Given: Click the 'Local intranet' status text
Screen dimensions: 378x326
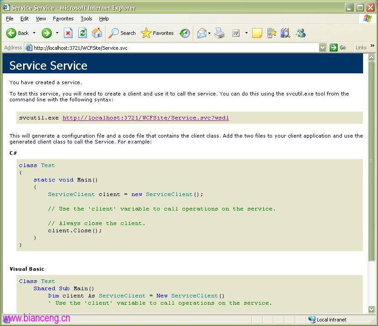Looking at the screenshot, I should point(331,320).
